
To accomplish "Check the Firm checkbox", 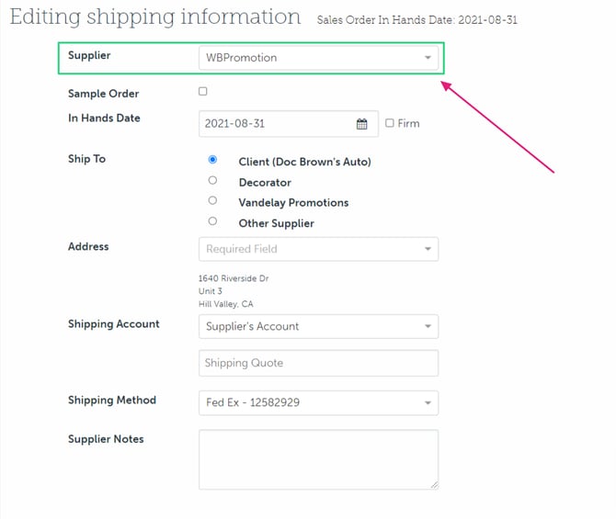I will pyautogui.click(x=390, y=123).
